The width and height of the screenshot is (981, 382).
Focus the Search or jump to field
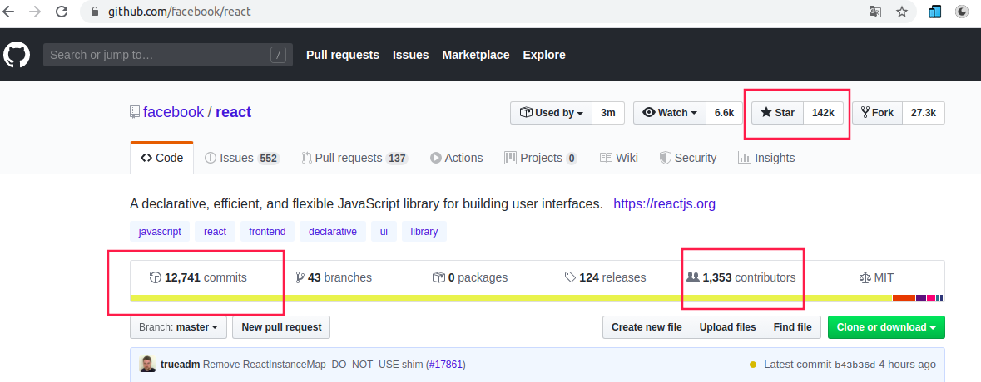pos(168,55)
